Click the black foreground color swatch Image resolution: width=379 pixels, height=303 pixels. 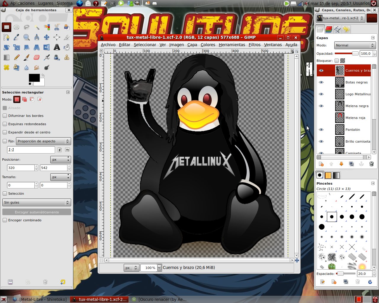34,78
